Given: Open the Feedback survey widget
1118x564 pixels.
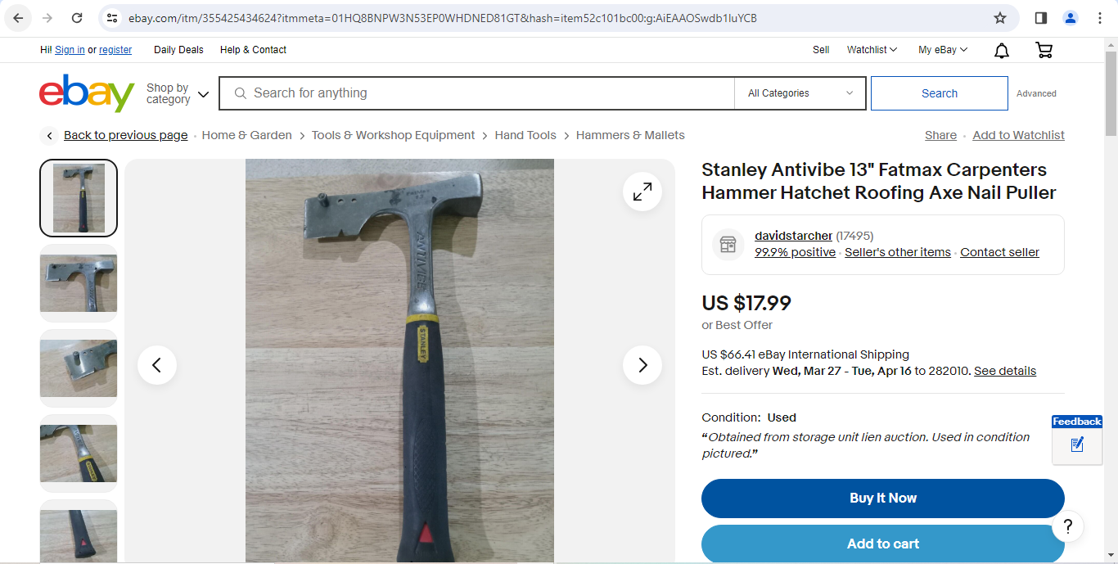Looking at the screenshot, I should pos(1077,440).
